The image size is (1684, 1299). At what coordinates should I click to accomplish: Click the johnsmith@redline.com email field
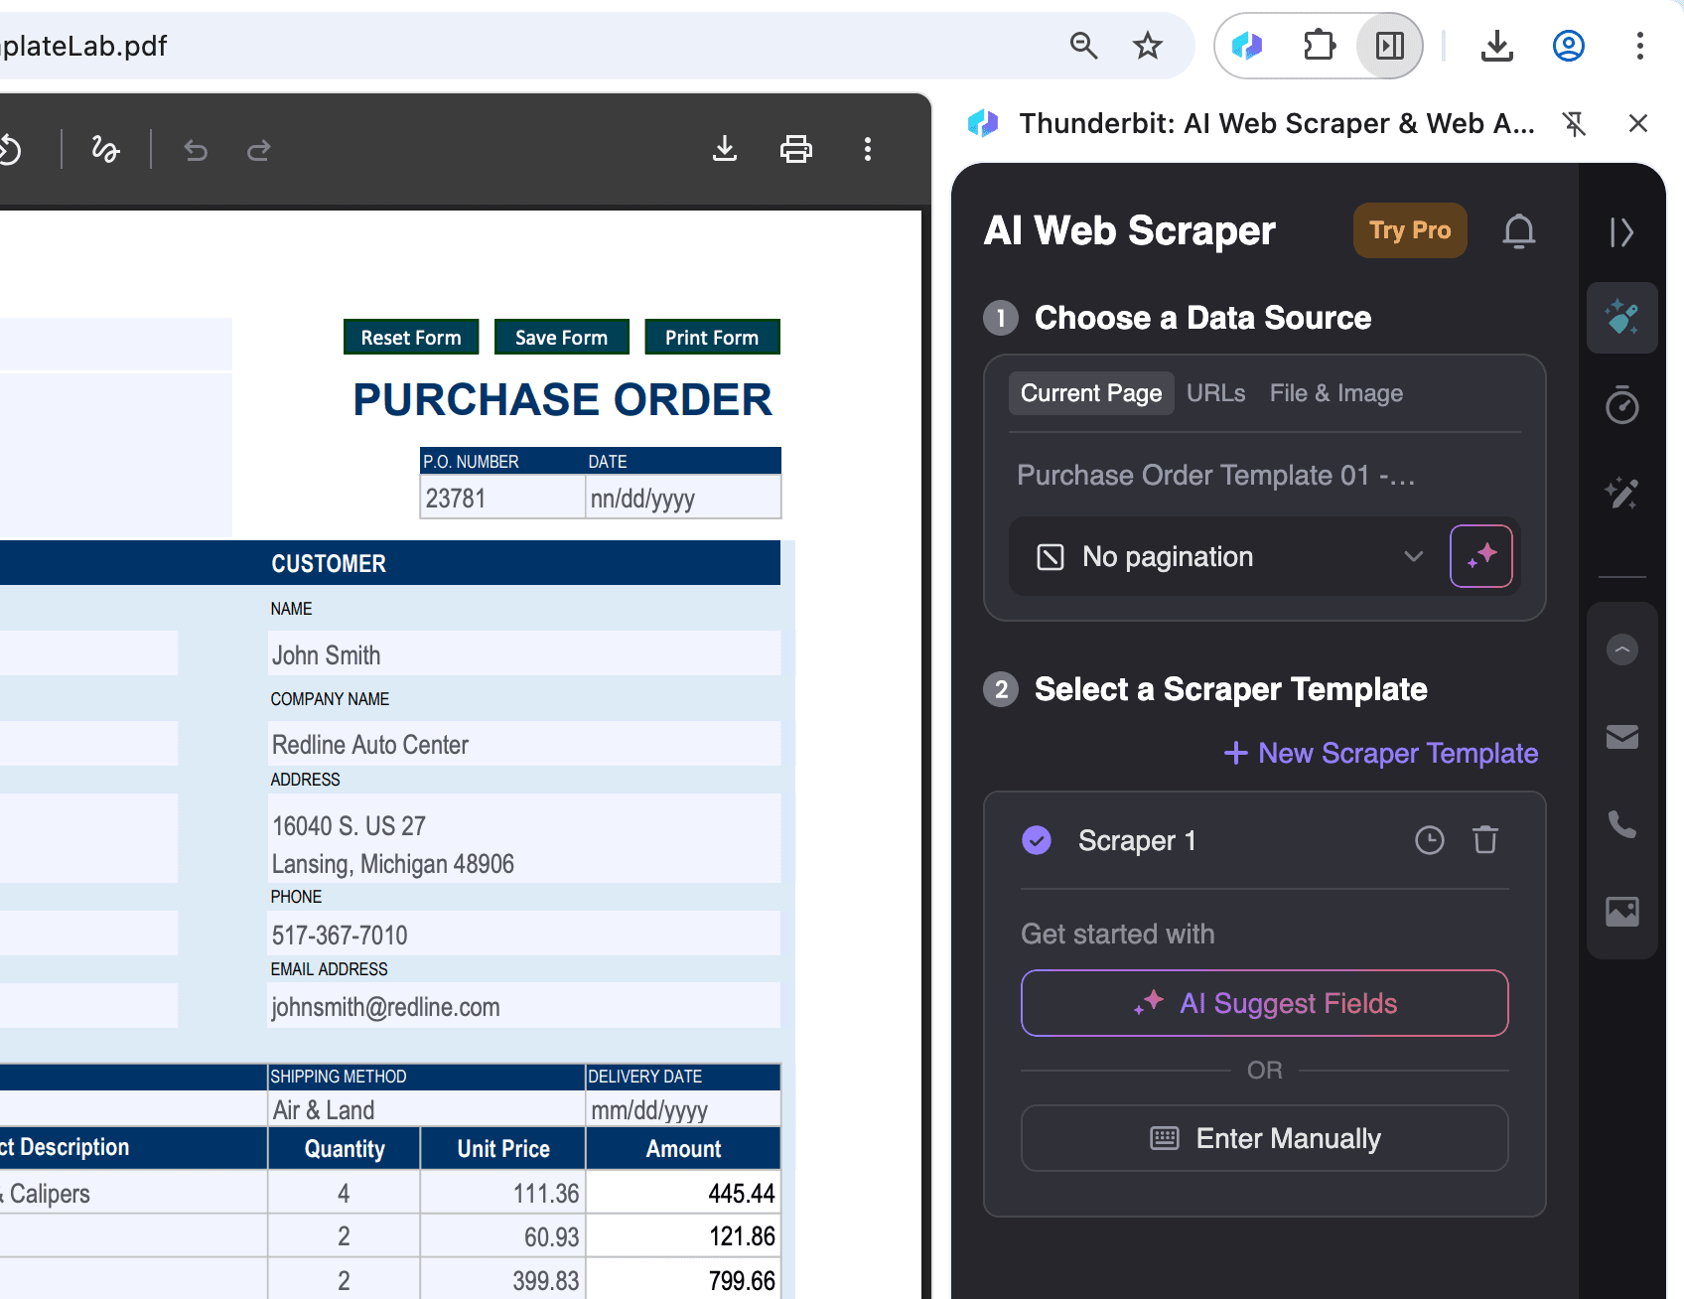coord(523,1006)
